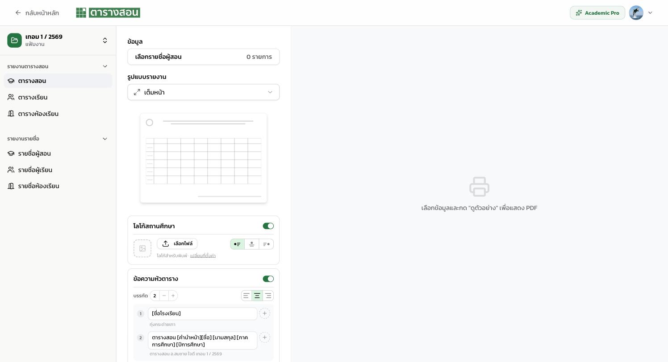Open รายชื่อผู้เรียน in the sidebar
The image size is (668, 362).
point(58,170)
